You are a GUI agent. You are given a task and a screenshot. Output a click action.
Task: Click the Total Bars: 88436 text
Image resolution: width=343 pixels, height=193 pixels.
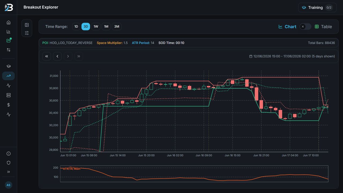point(321,43)
